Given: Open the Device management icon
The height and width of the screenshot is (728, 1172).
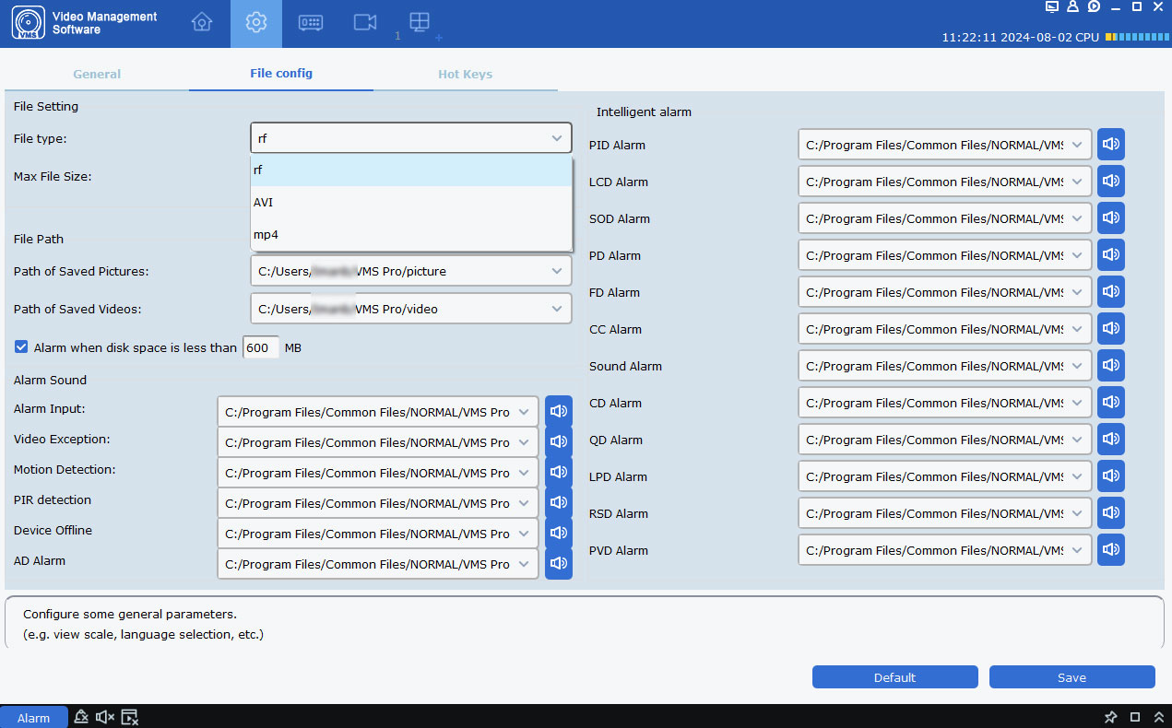Looking at the screenshot, I should (310, 23).
